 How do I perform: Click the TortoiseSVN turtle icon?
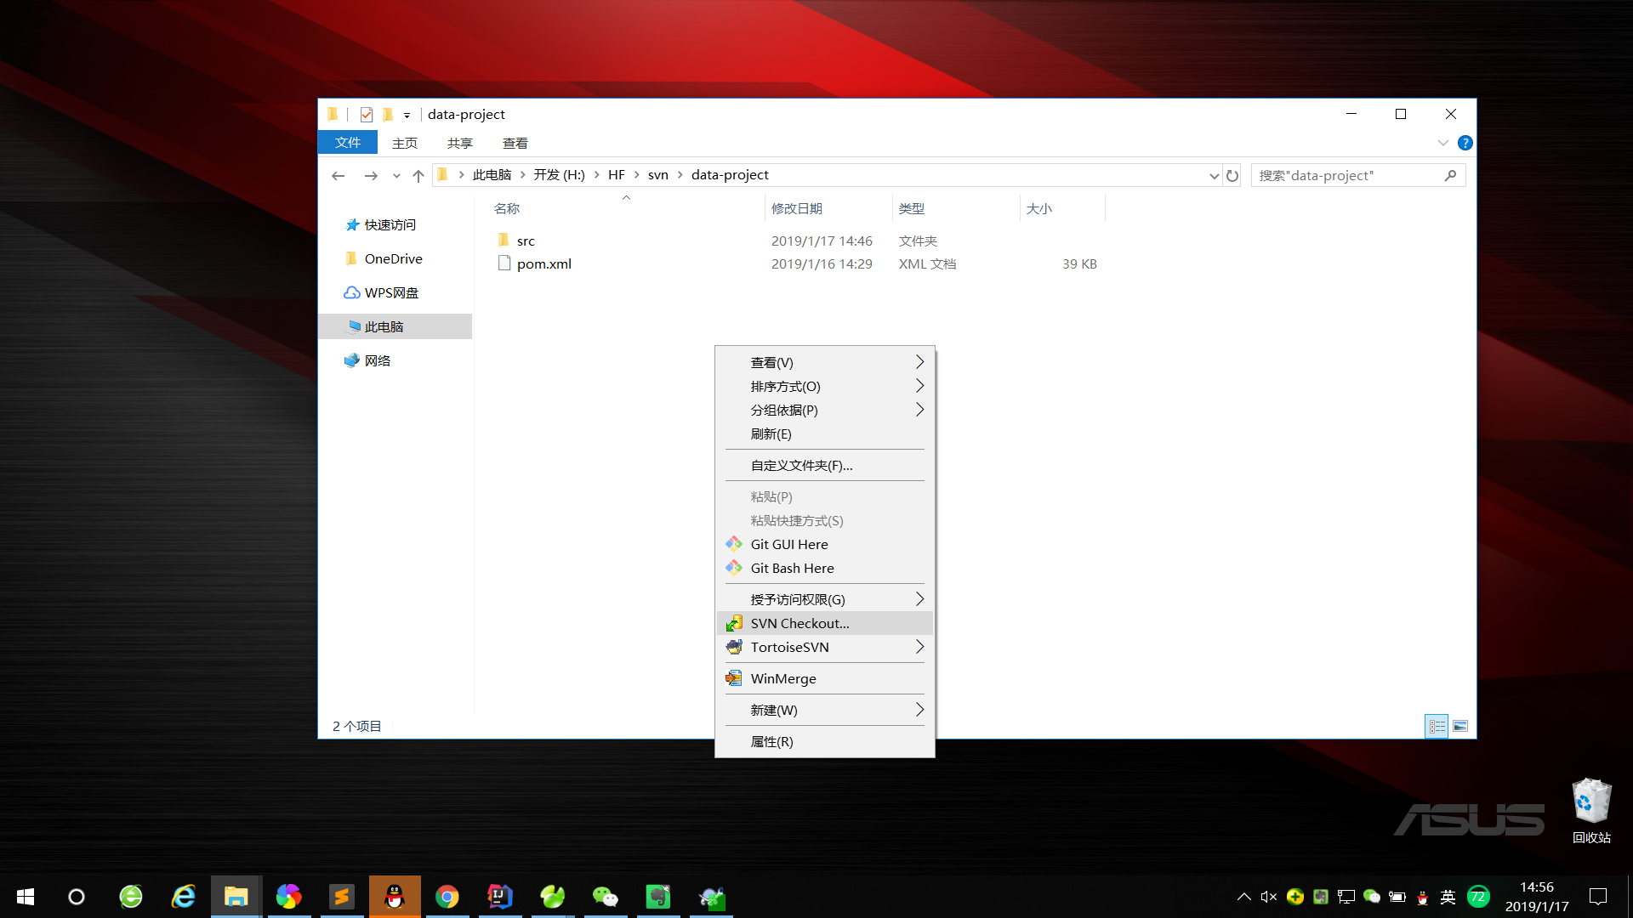734,647
